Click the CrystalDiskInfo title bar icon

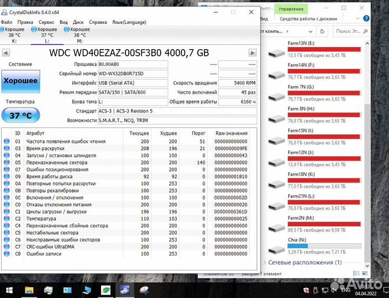(4, 12)
